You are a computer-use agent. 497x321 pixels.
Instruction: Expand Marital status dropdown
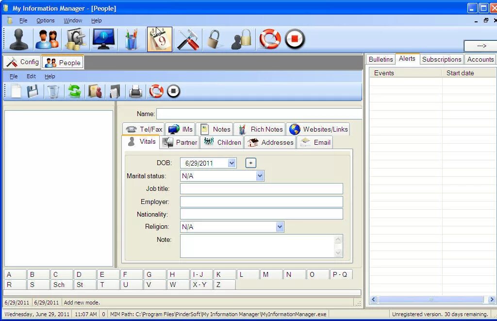coord(260,176)
